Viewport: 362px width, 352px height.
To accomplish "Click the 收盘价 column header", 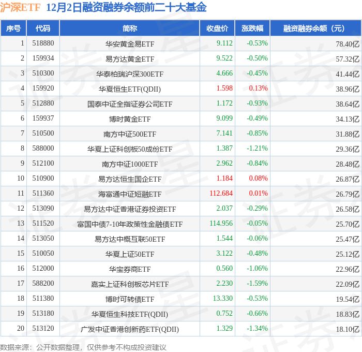I will click(x=217, y=28).
